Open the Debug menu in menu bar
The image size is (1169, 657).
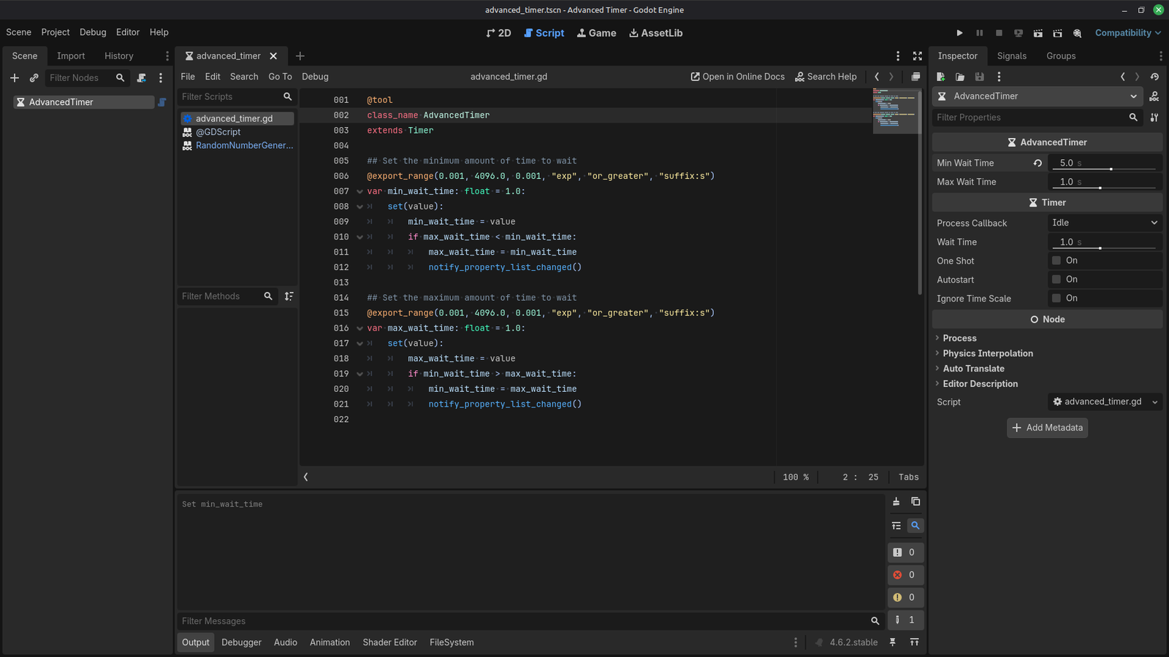click(x=93, y=32)
